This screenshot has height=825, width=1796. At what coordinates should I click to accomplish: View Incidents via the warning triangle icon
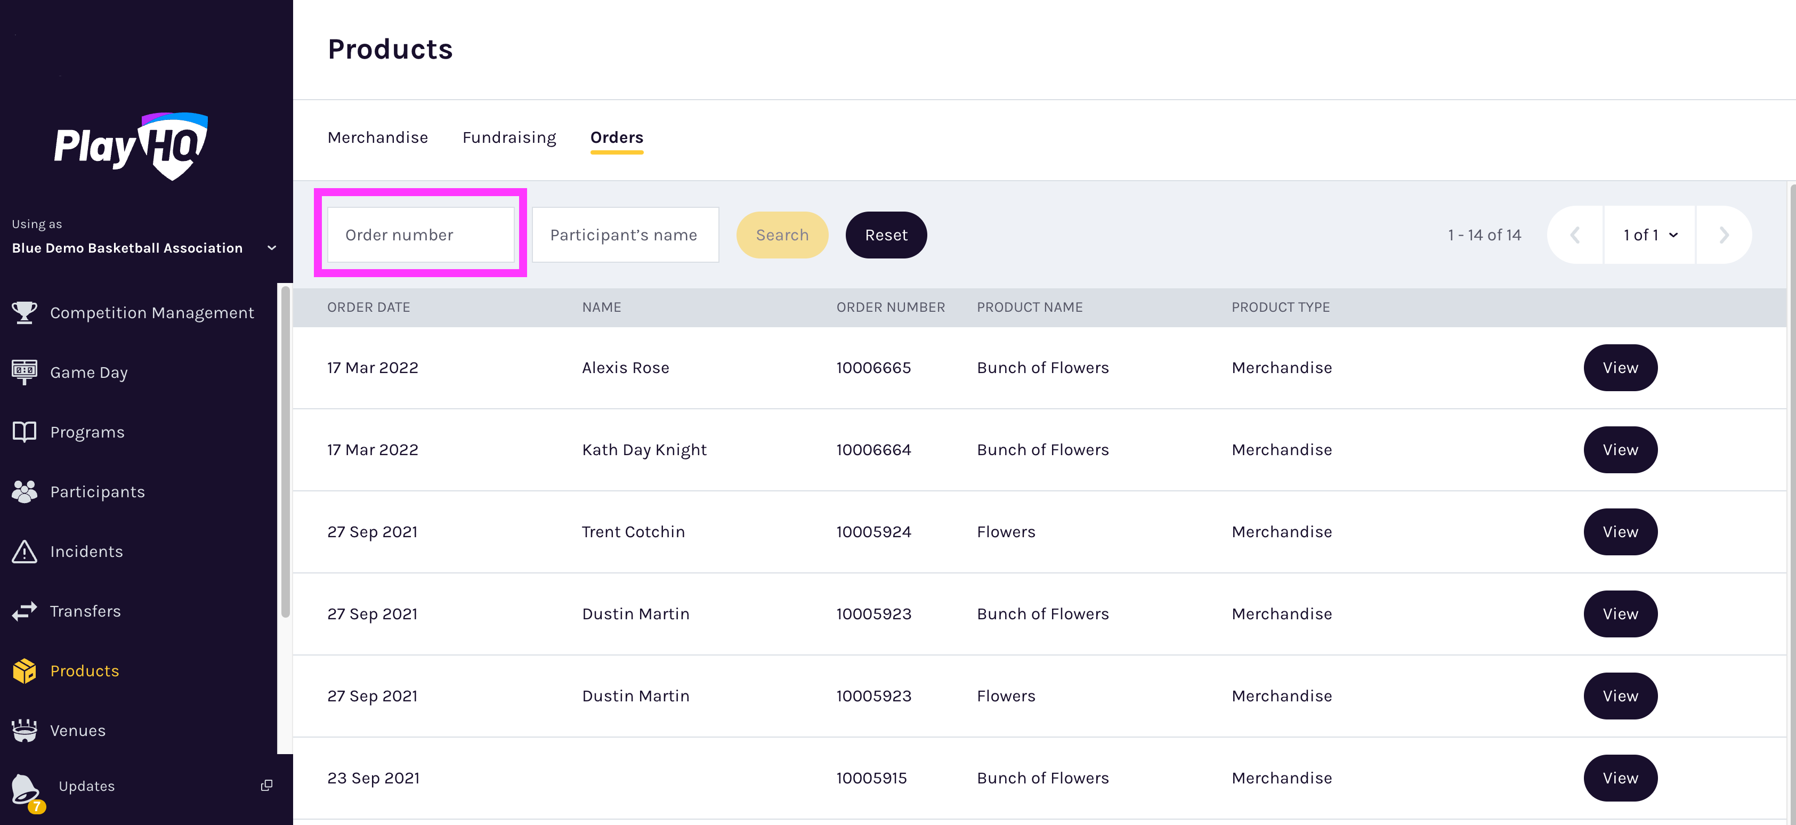coord(25,551)
